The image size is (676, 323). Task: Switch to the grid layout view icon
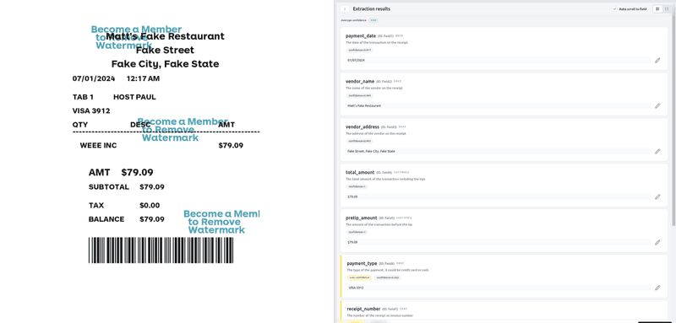657,8
